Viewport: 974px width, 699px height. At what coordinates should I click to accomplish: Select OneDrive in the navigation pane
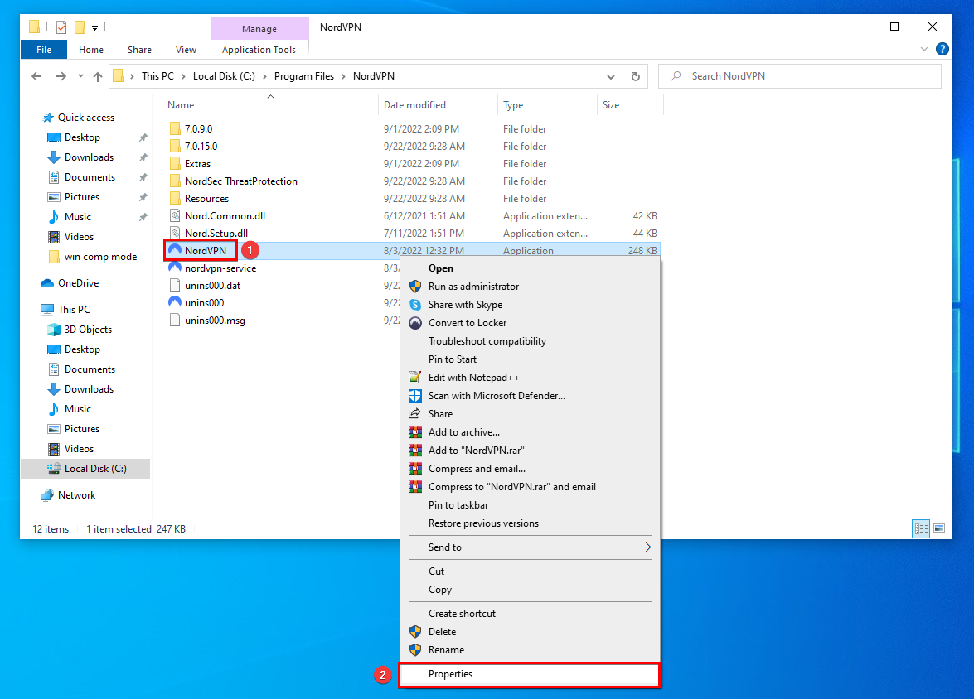[78, 283]
